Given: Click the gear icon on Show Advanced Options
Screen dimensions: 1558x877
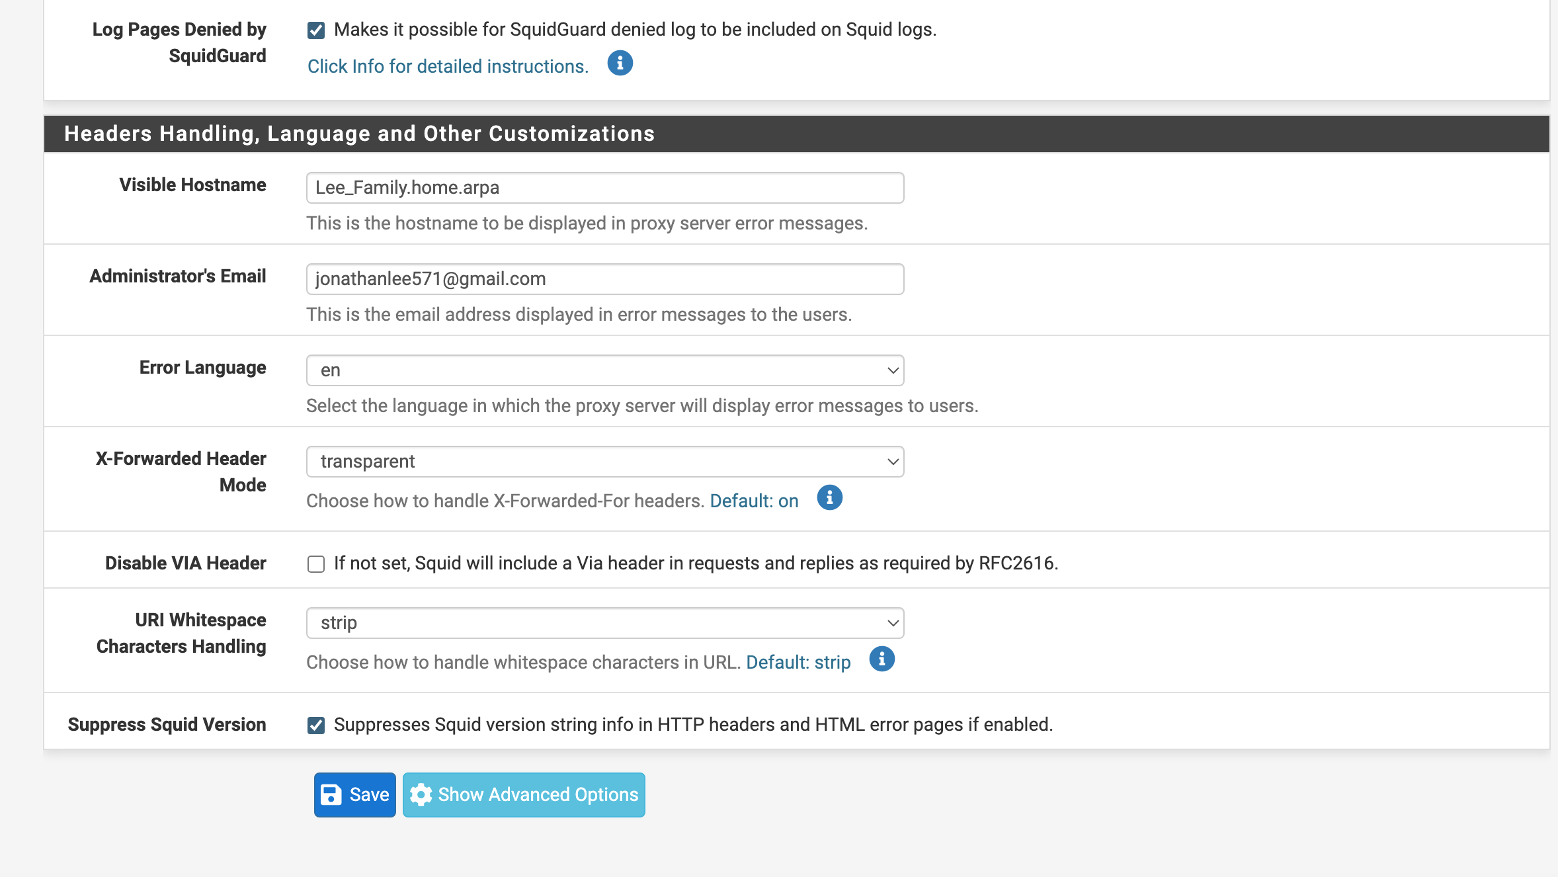Looking at the screenshot, I should (421, 794).
